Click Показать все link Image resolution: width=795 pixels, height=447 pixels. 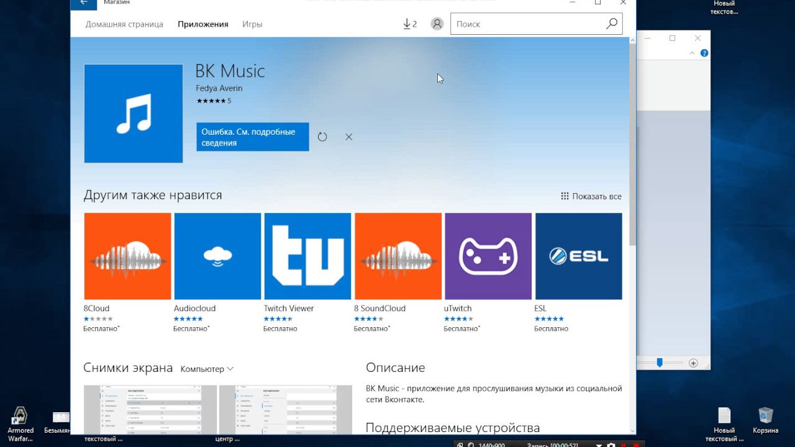pyautogui.click(x=597, y=196)
